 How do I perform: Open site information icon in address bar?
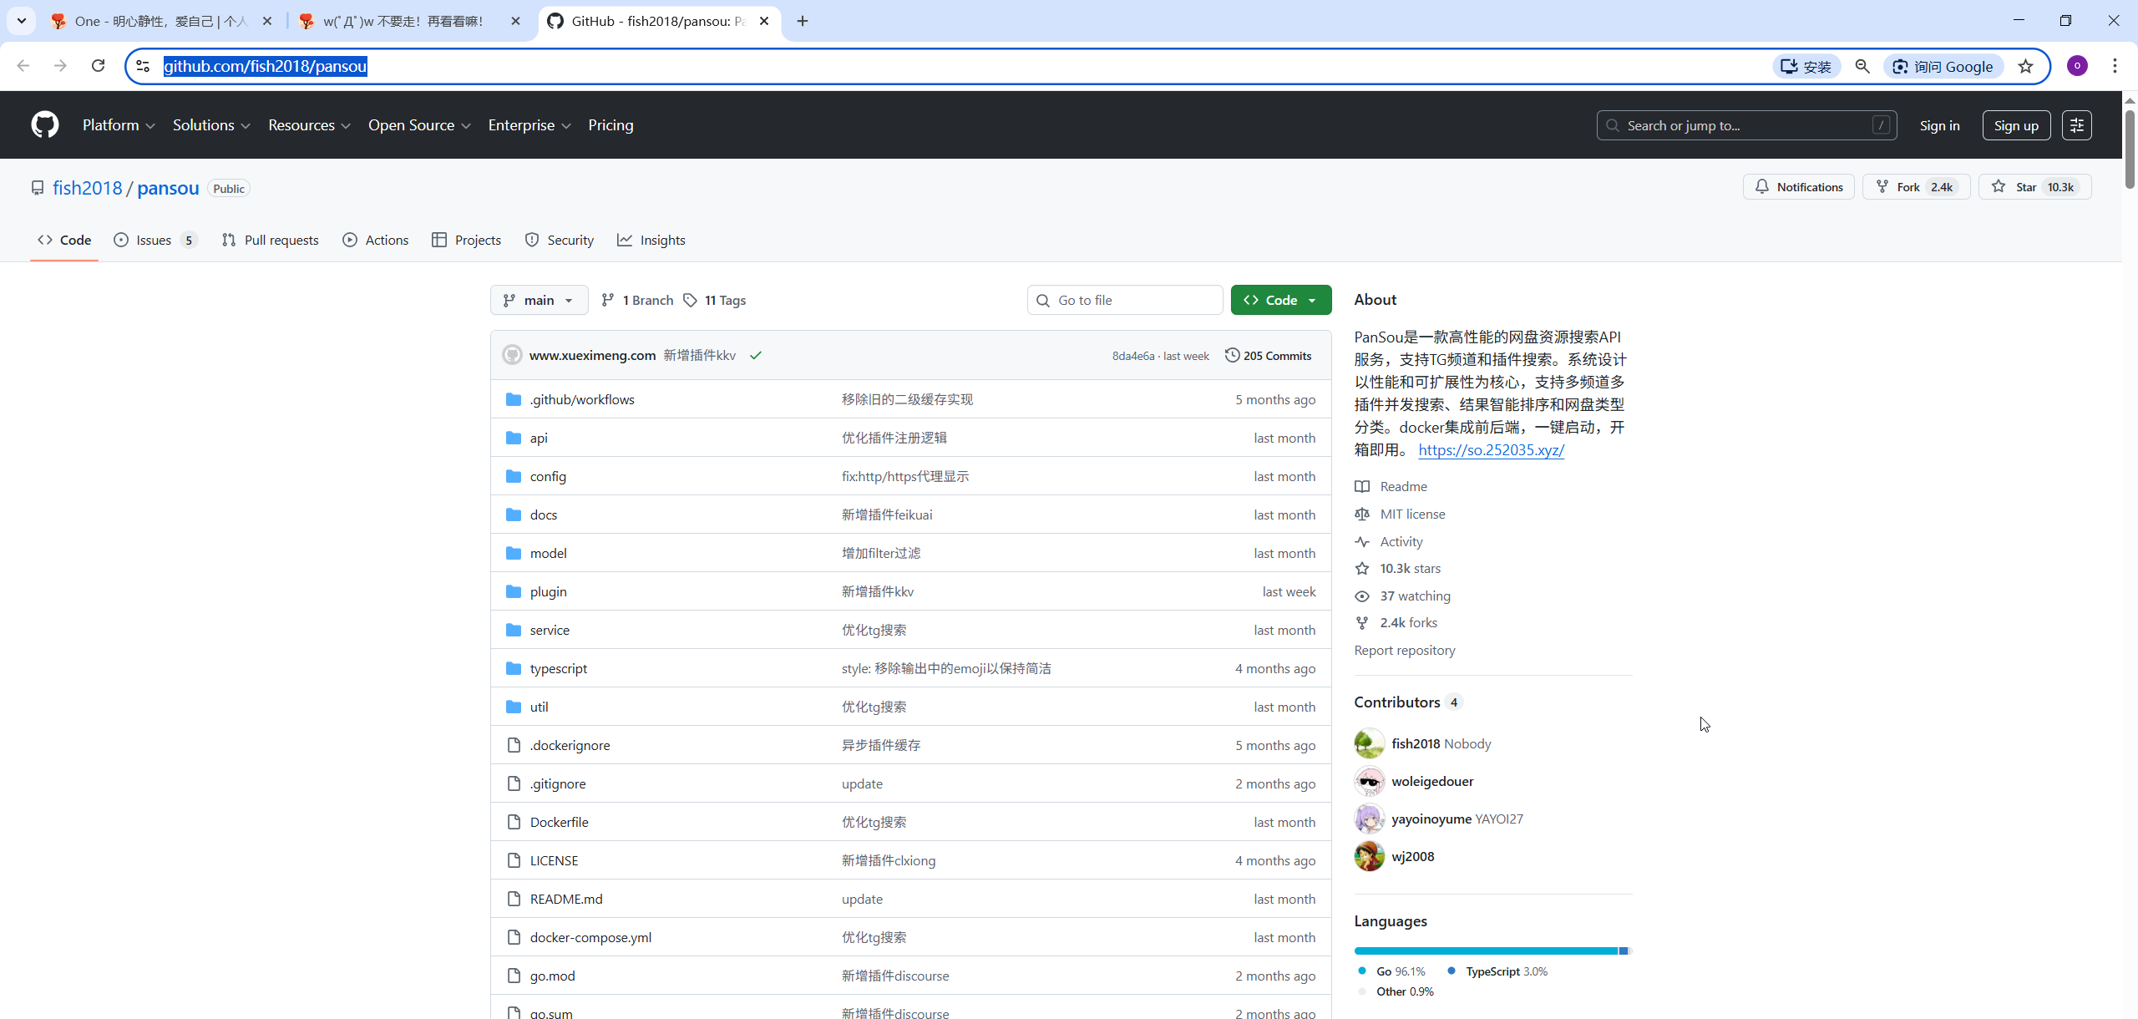tap(143, 66)
